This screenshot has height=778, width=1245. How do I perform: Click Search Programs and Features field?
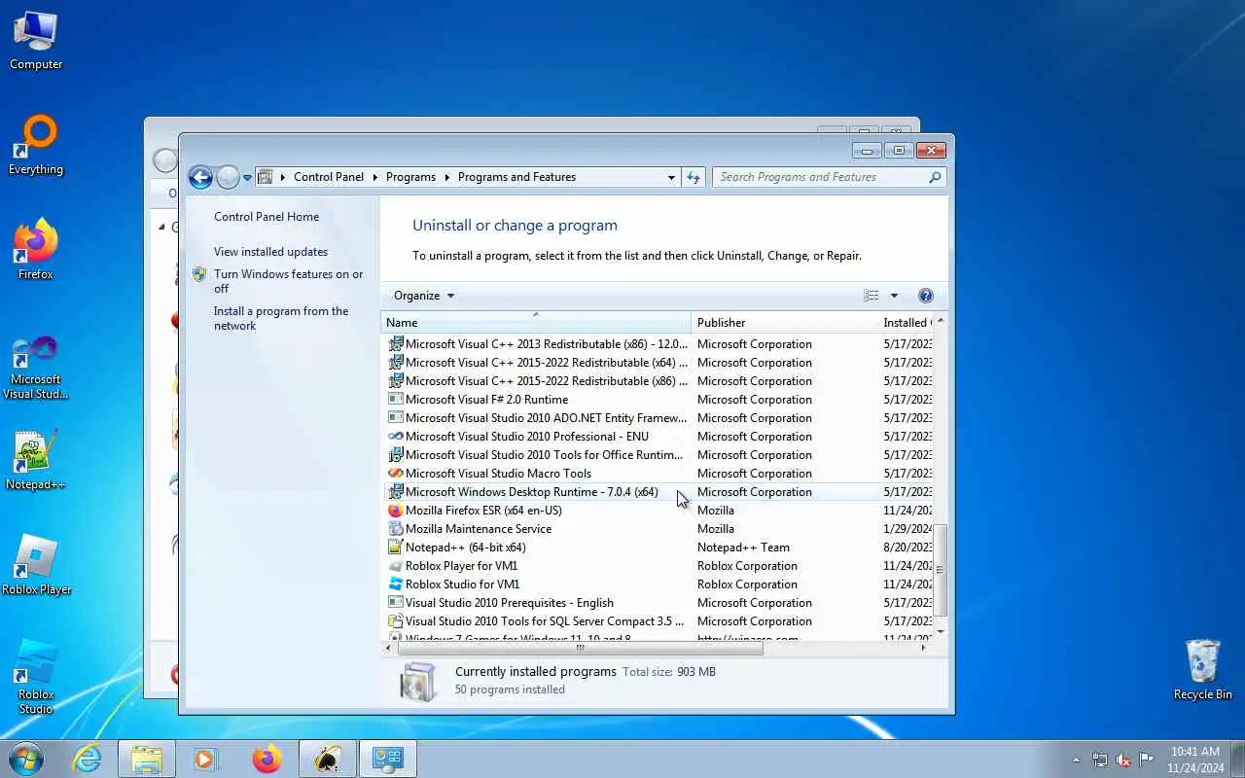point(829,177)
